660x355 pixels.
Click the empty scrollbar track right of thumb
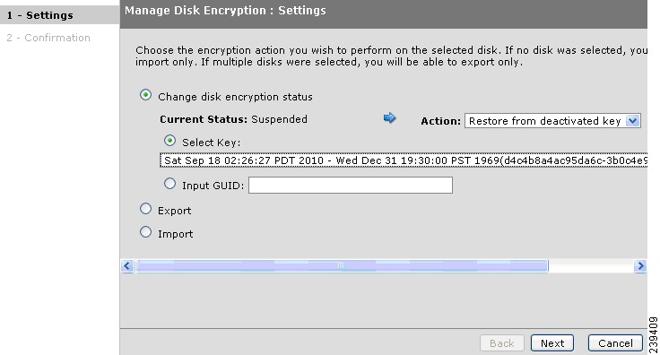click(591, 266)
